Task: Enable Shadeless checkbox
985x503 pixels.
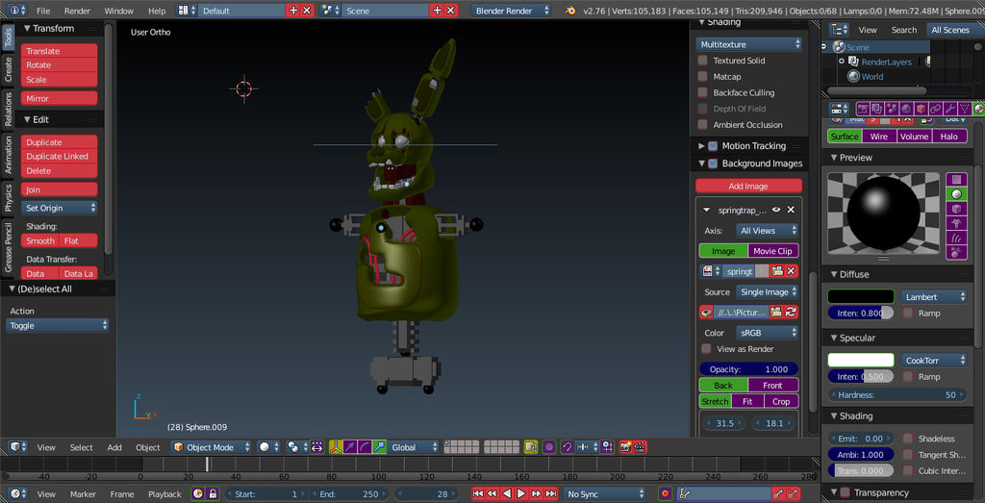Action: click(x=908, y=439)
